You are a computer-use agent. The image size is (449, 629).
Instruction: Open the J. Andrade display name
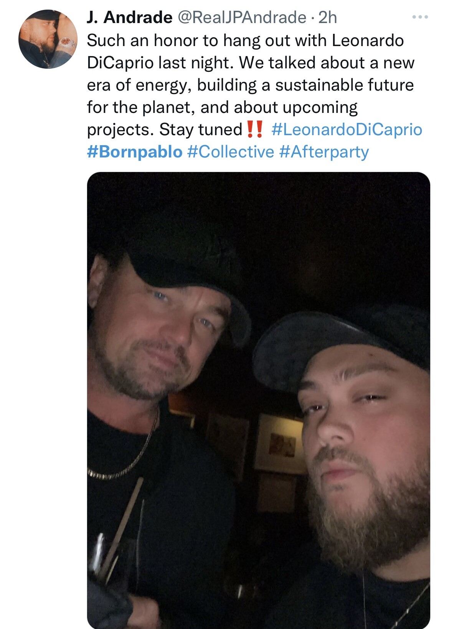[x=130, y=17]
